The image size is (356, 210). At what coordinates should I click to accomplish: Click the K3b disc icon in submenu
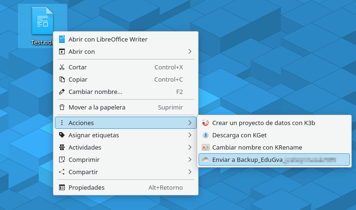click(205, 123)
